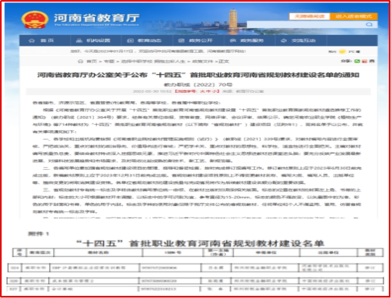Click 郑州财税金融职业学院 in row 324

coord(264,268)
